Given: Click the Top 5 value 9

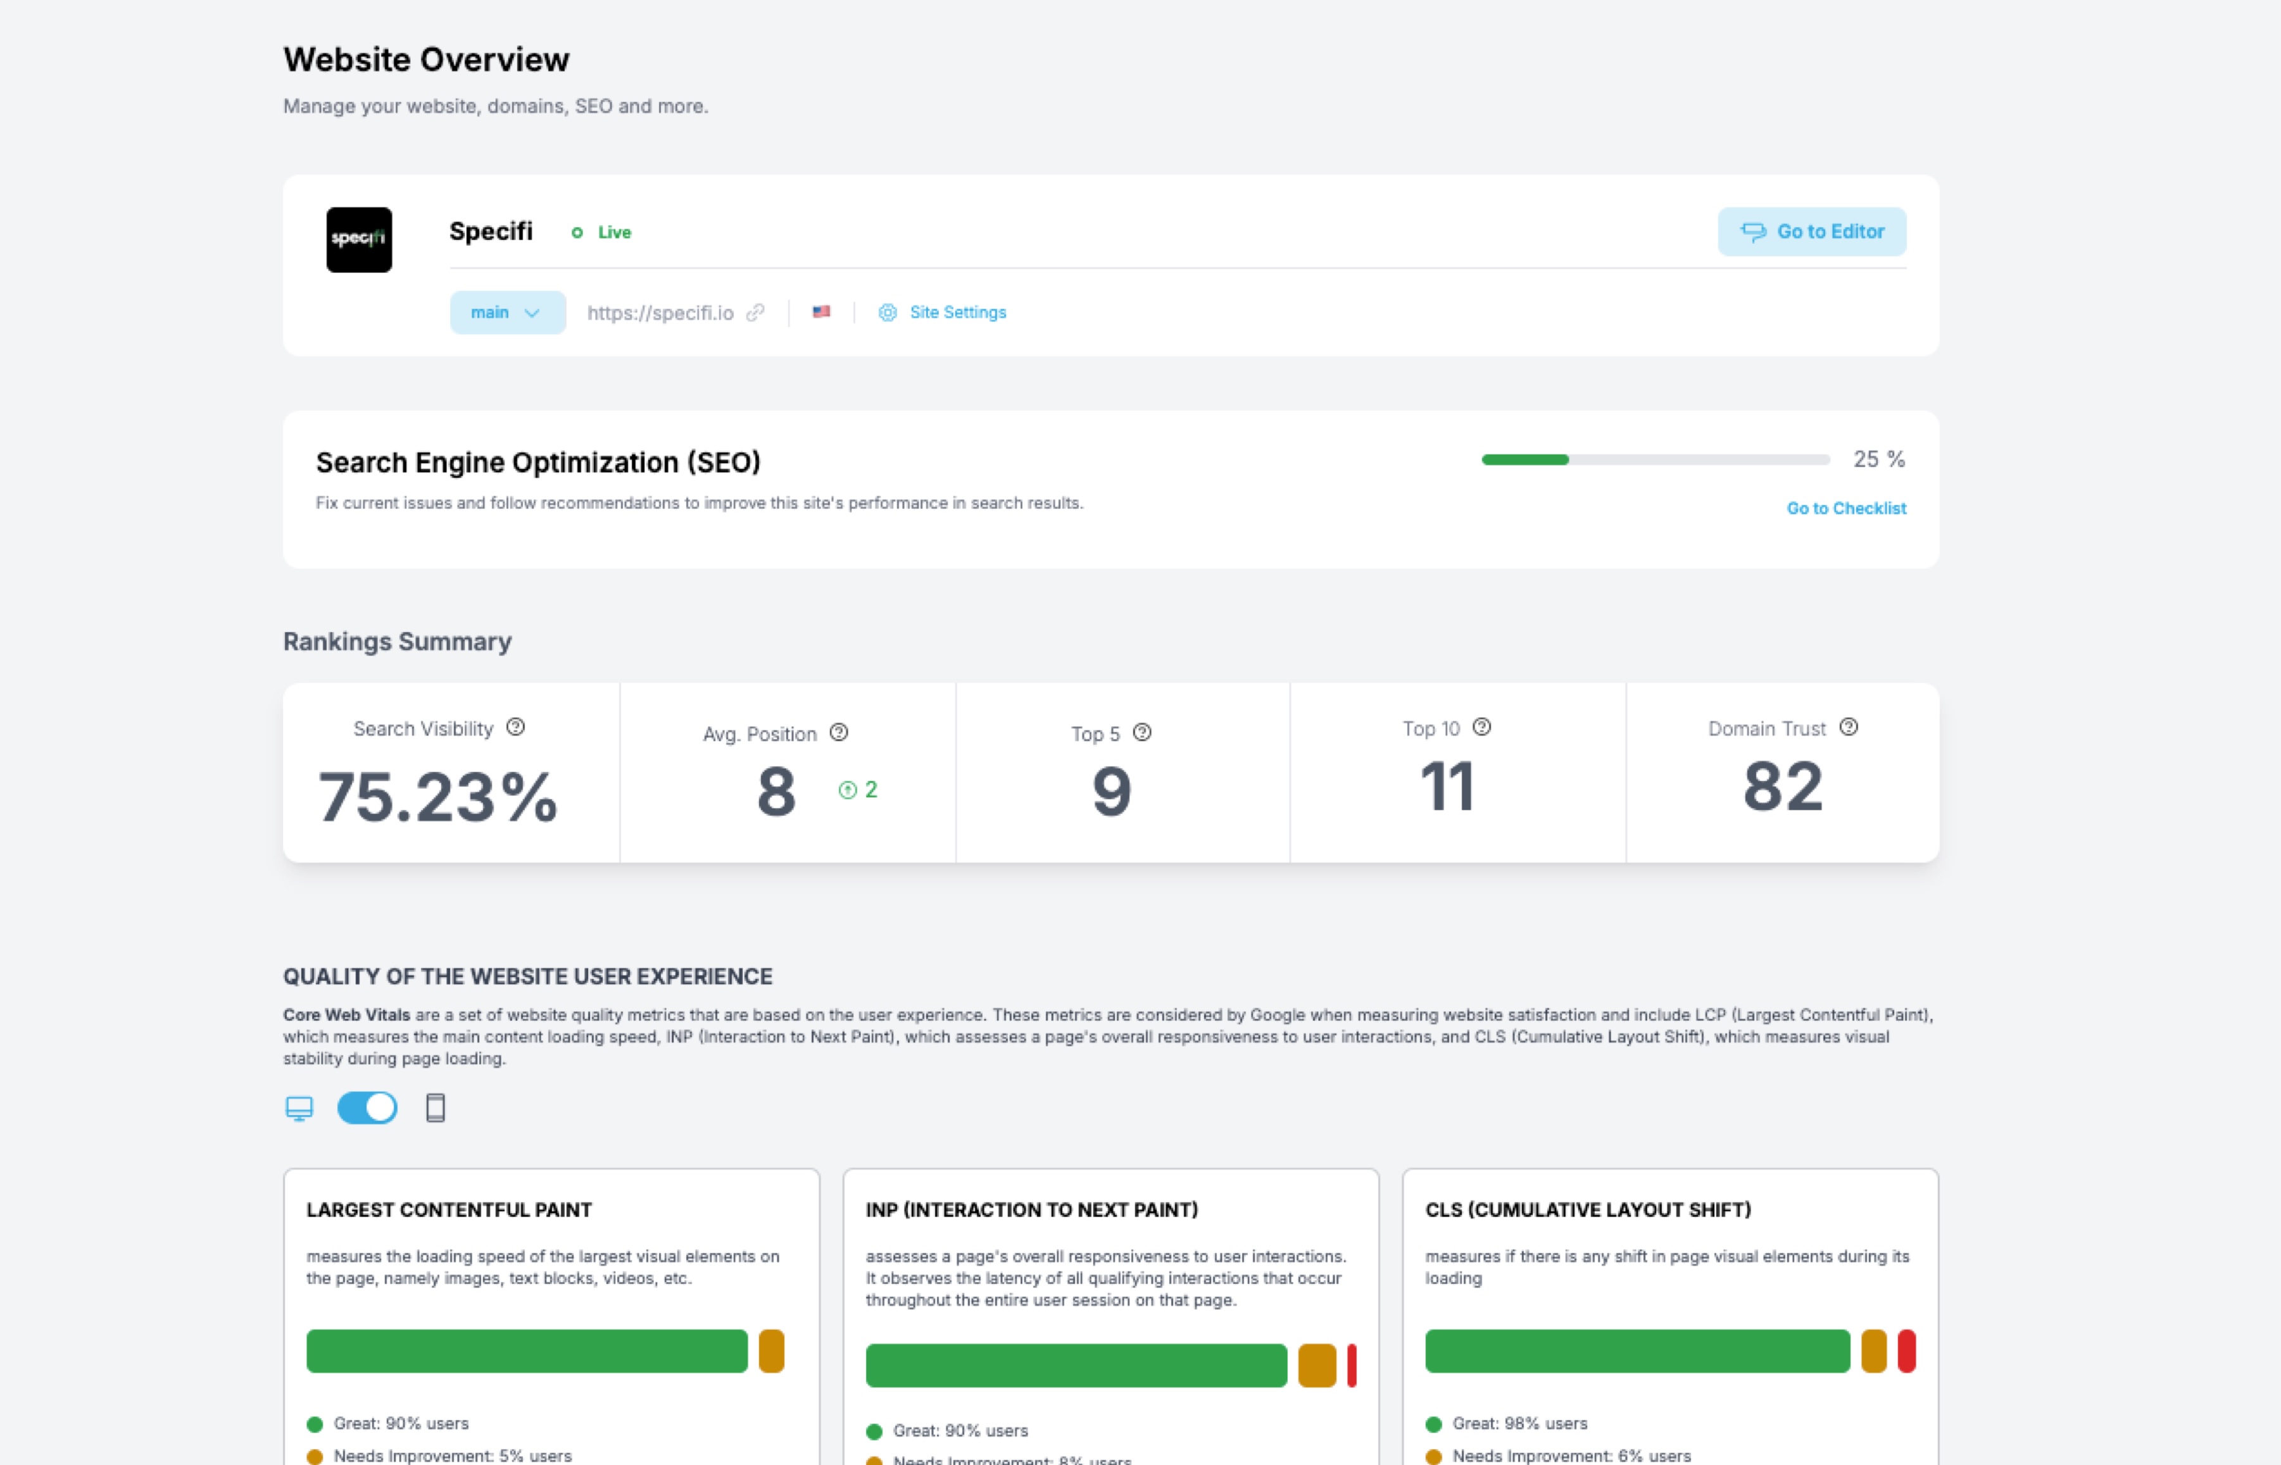Looking at the screenshot, I should coord(1112,792).
